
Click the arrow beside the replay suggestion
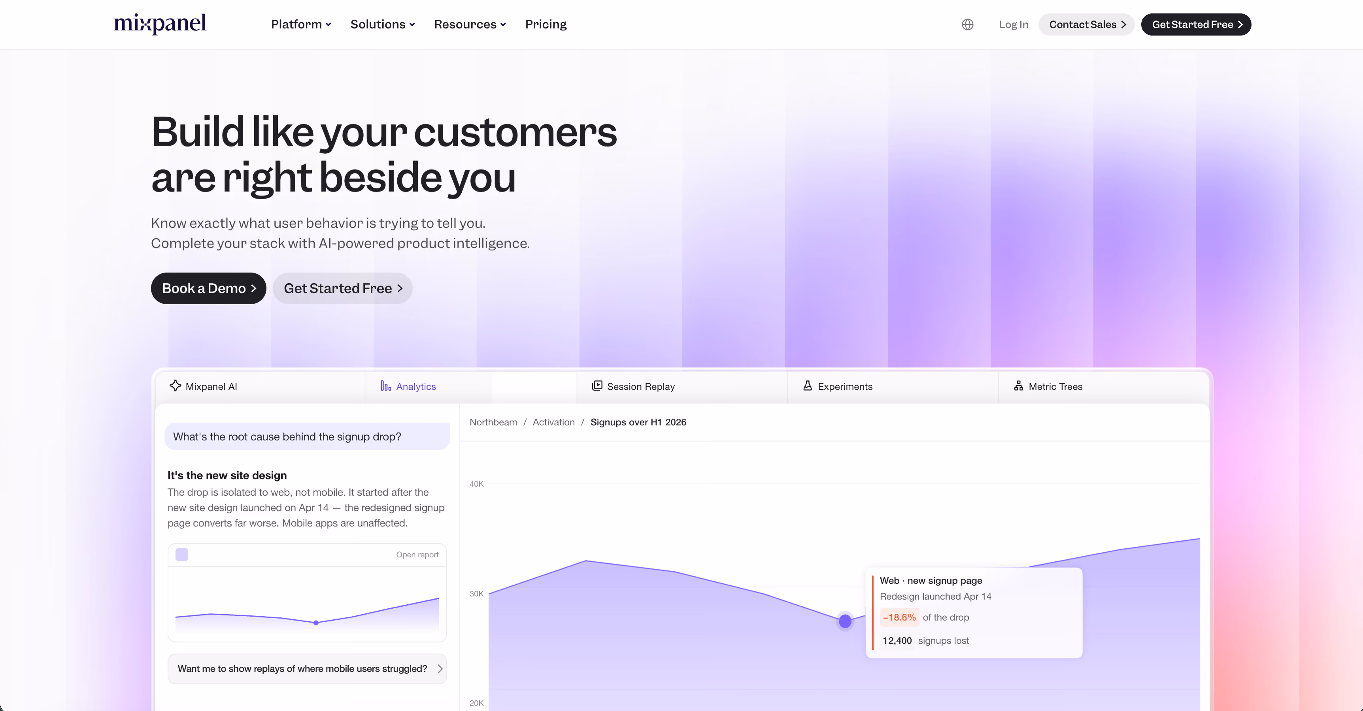440,669
